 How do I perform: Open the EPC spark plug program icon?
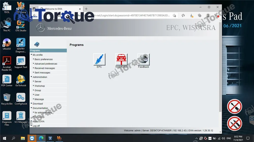pos(99,59)
